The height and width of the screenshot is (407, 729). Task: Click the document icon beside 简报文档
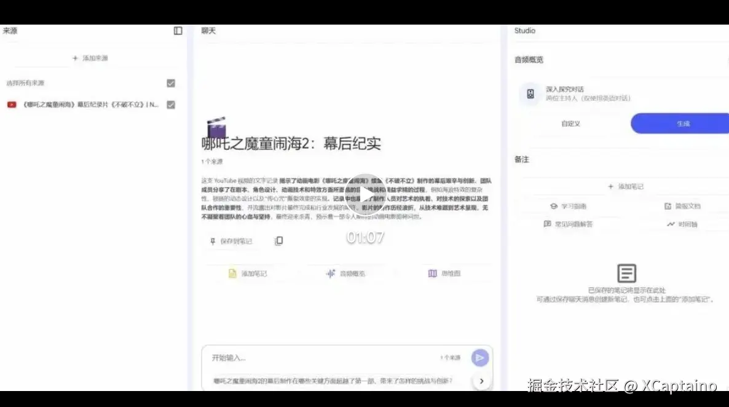668,206
